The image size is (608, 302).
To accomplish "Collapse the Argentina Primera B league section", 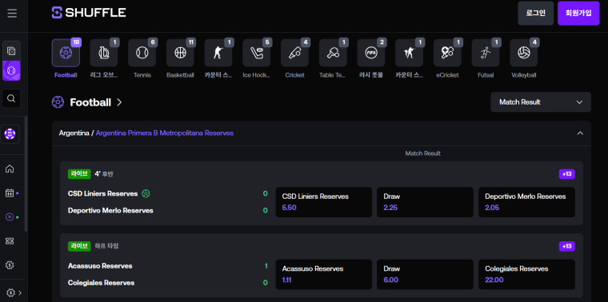I will pos(580,133).
